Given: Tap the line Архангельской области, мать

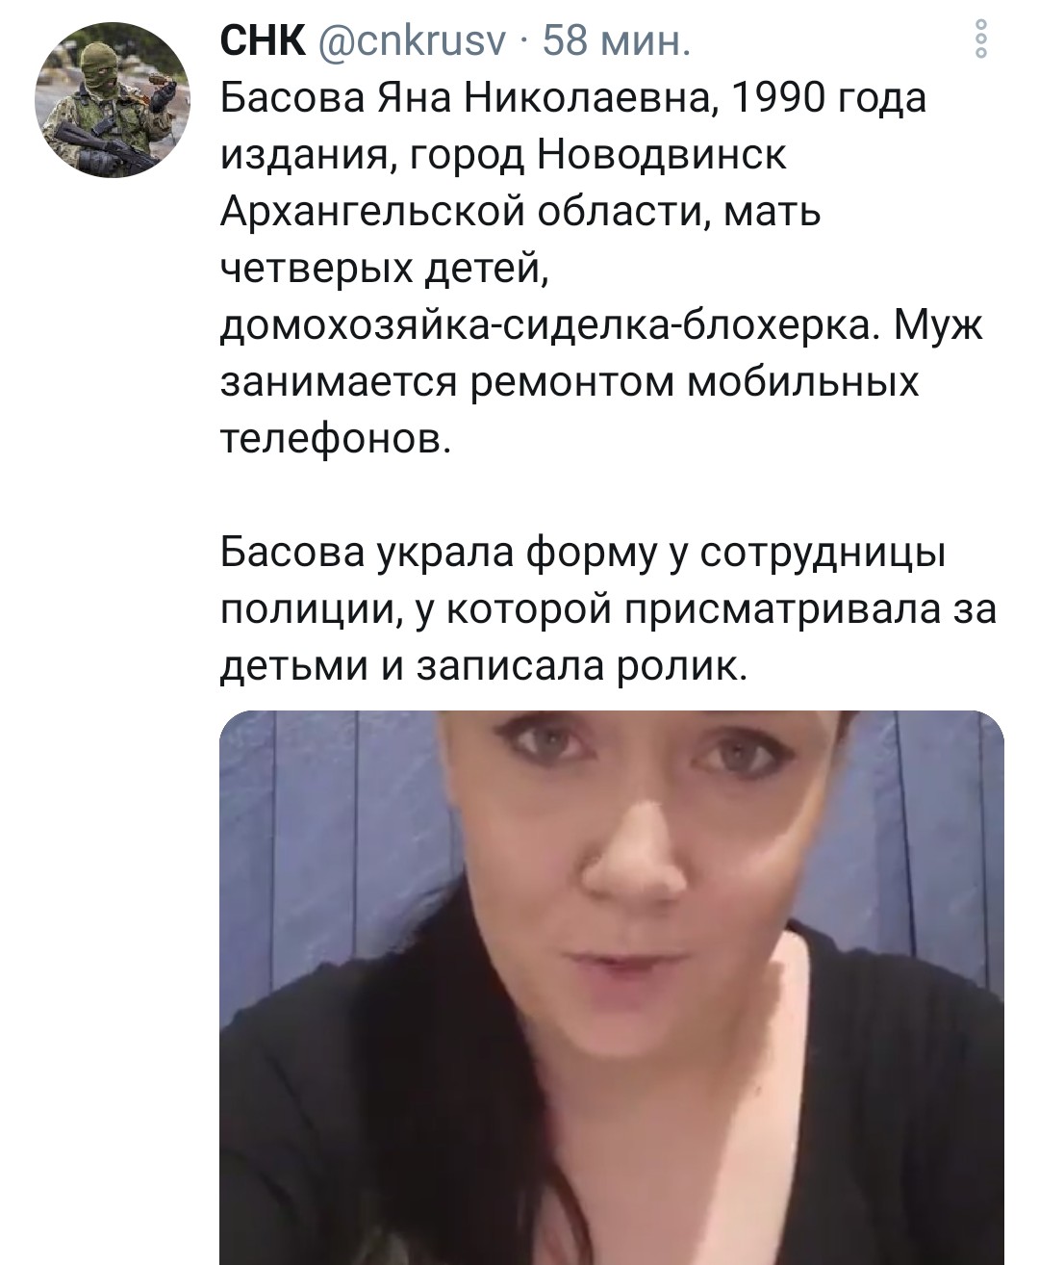Looking at the screenshot, I should [x=520, y=212].
